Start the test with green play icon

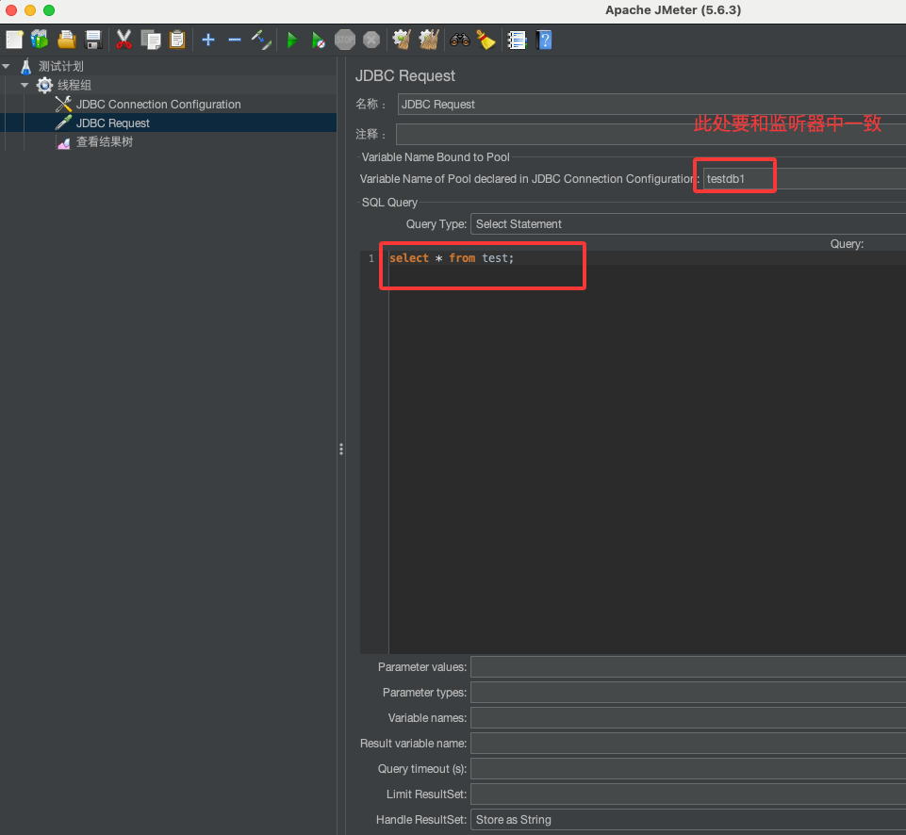[292, 40]
